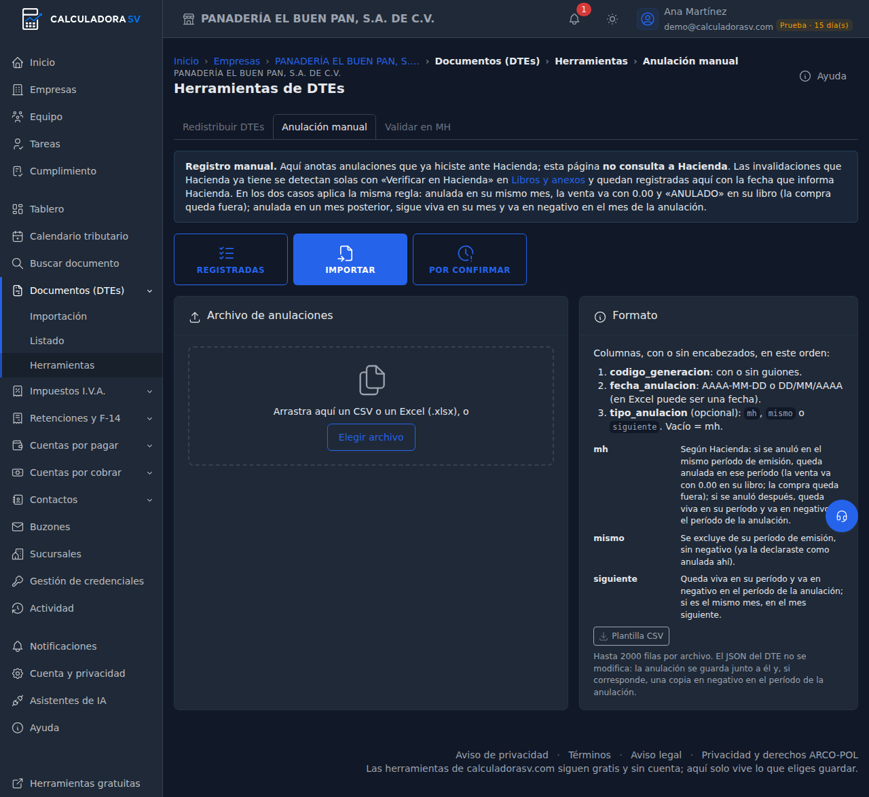The height and width of the screenshot is (797, 869).
Task: Click the Tablero dashboard icon
Action: (18, 209)
